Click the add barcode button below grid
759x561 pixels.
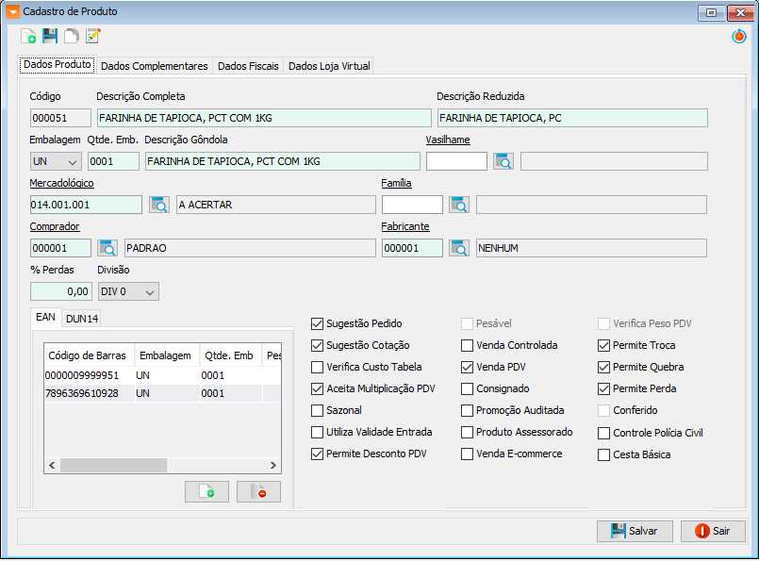pyautogui.click(x=206, y=492)
